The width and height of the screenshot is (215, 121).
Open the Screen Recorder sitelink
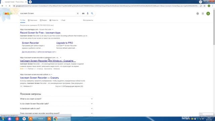coord(30,43)
